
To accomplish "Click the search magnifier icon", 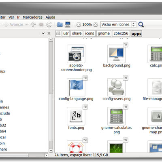I will coord(141,25).
